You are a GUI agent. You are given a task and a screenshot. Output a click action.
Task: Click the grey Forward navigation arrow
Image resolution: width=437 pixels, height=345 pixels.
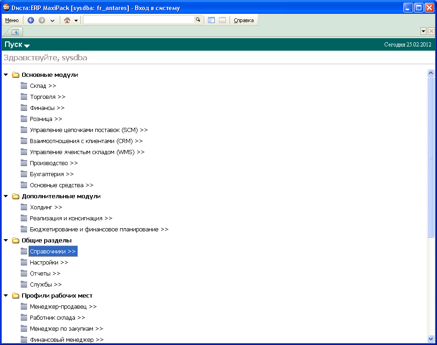coord(42,20)
